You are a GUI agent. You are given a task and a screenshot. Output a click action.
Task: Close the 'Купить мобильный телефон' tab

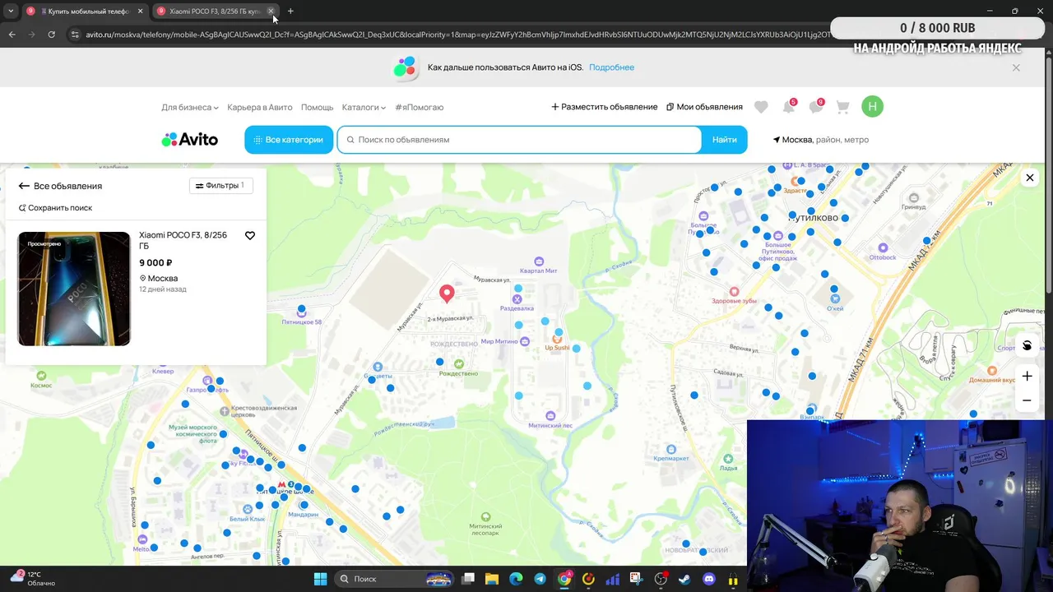(140, 12)
